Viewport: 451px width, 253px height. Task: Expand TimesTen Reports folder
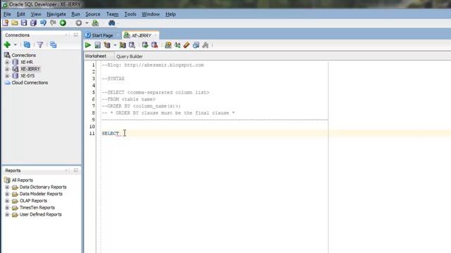[7, 208]
